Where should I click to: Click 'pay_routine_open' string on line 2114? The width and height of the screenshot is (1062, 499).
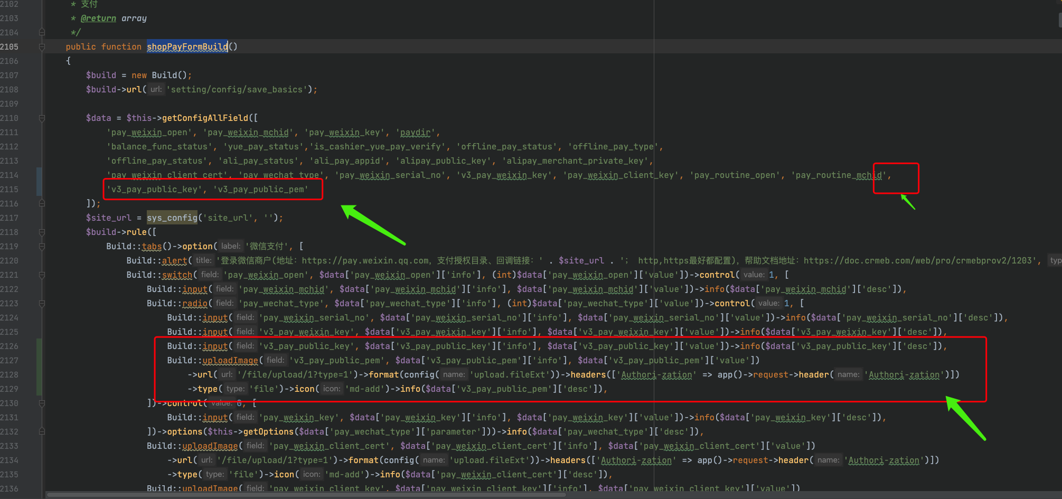(x=735, y=175)
